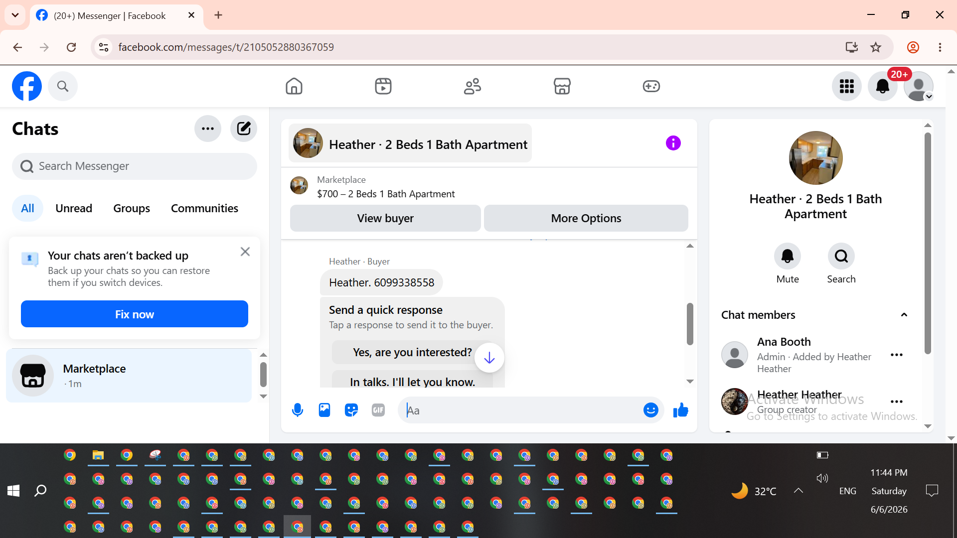Reload the page in Chrome
Image resolution: width=957 pixels, height=538 pixels.
pyautogui.click(x=71, y=47)
